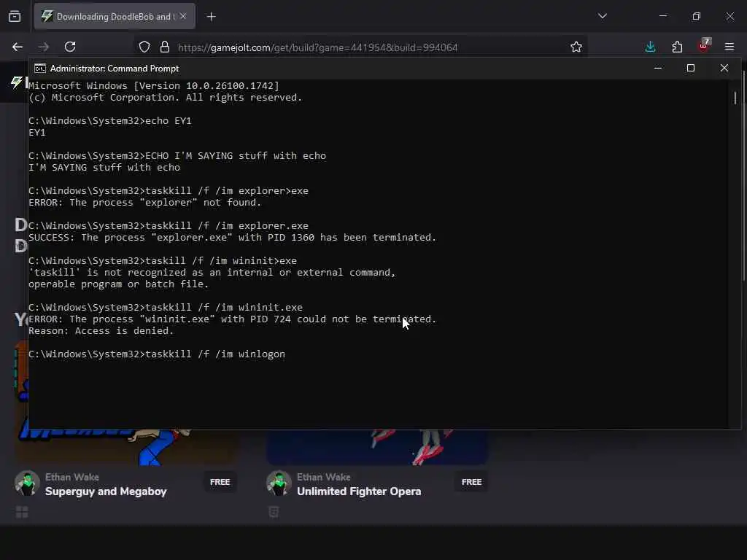Click 'Microsoft Windows [Version 10.0.26100.1742]' line

[154, 86]
